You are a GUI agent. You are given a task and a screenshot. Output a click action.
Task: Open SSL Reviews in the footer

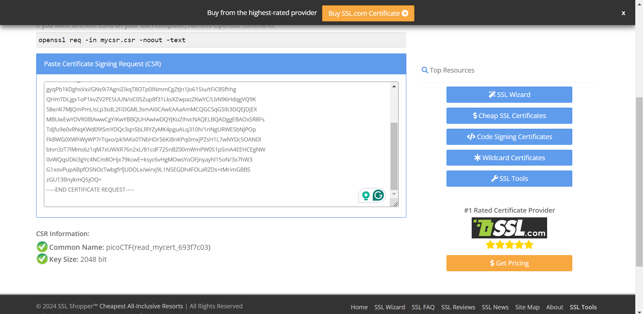tap(458, 307)
